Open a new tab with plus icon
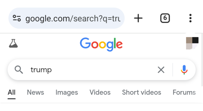 (138, 18)
